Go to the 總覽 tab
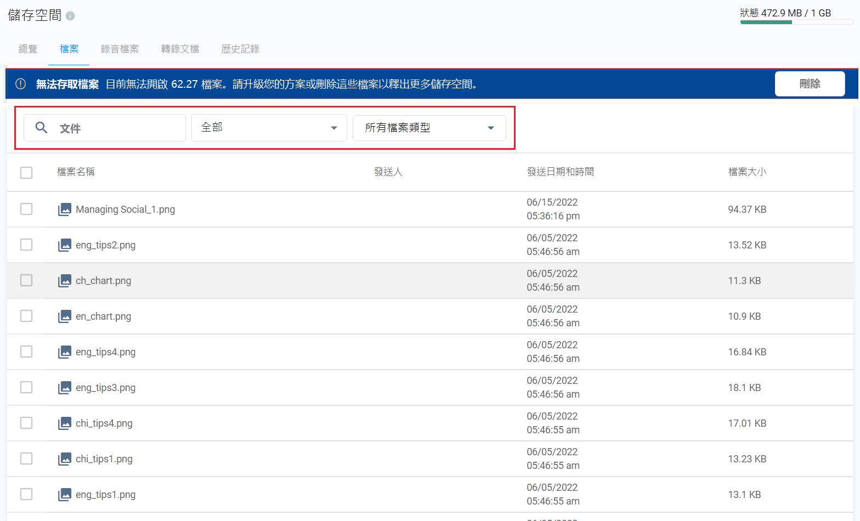Image resolution: width=860 pixels, height=521 pixels. (x=28, y=49)
